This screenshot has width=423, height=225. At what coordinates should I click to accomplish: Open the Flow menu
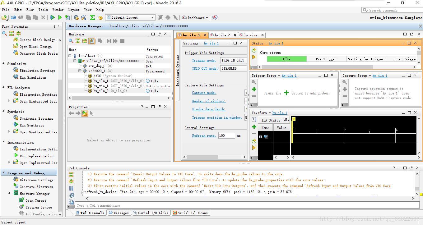point(30,10)
